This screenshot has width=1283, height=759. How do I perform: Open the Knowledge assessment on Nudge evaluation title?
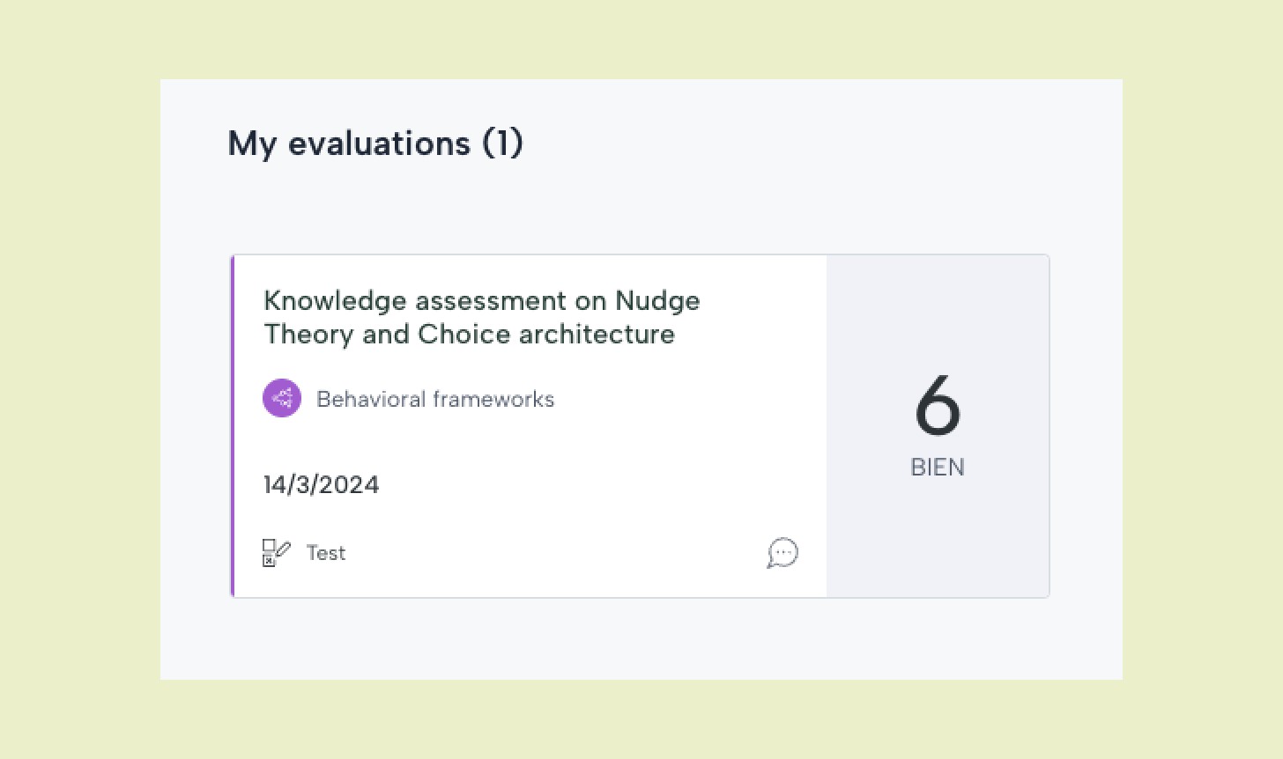point(482,300)
